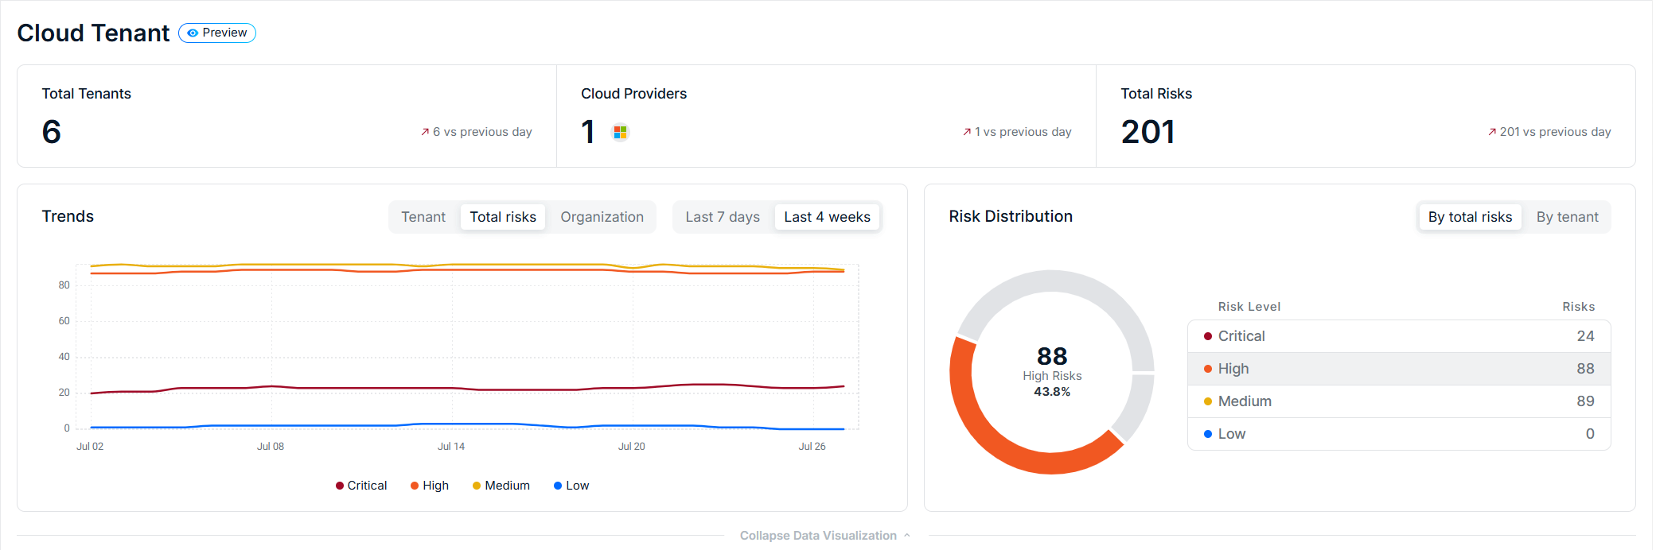The width and height of the screenshot is (1656, 550).
Task: Select the Medium row in risk table
Action: (1399, 401)
